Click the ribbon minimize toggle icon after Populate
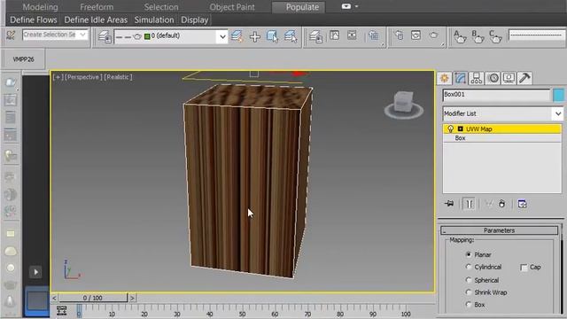567x319 pixels. tap(346, 6)
